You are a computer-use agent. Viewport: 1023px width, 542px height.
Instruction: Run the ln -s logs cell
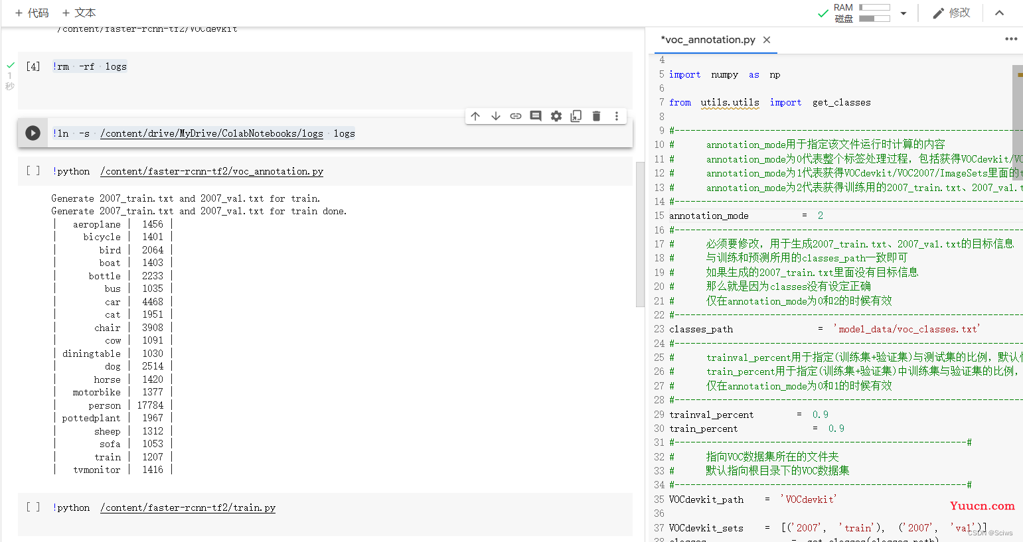pyautogui.click(x=33, y=133)
